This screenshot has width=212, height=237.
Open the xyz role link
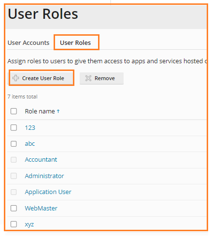pos(29,224)
